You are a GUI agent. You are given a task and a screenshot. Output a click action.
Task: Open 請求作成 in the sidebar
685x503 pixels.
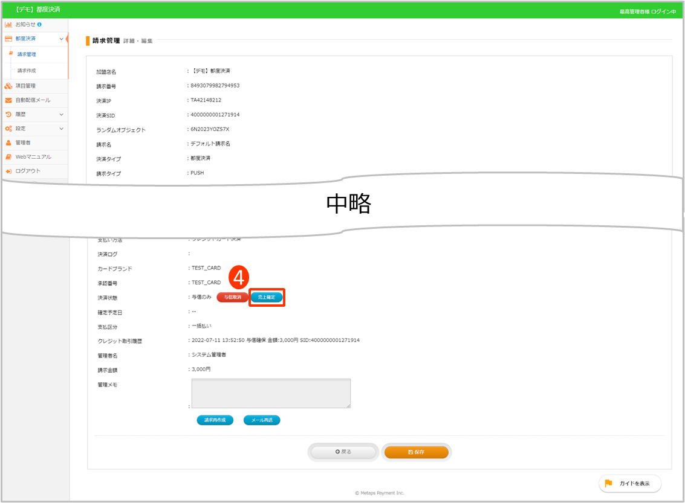[x=27, y=71]
